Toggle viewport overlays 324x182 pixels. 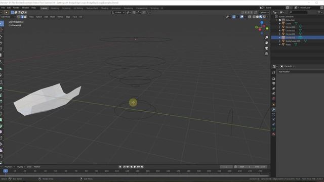[242, 17]
